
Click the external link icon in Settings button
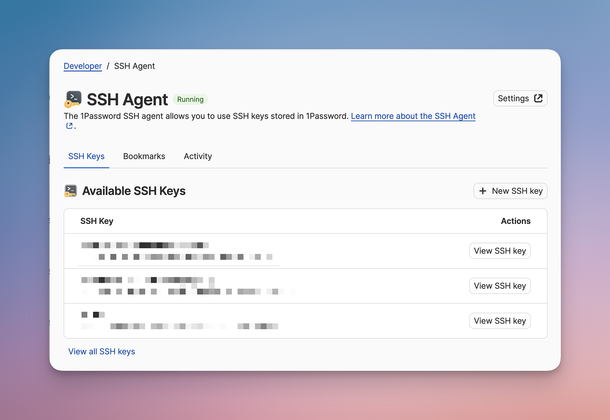538,98
